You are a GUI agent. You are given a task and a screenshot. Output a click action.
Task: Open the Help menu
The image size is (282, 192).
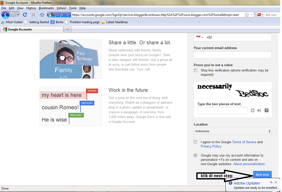[82, 8]
